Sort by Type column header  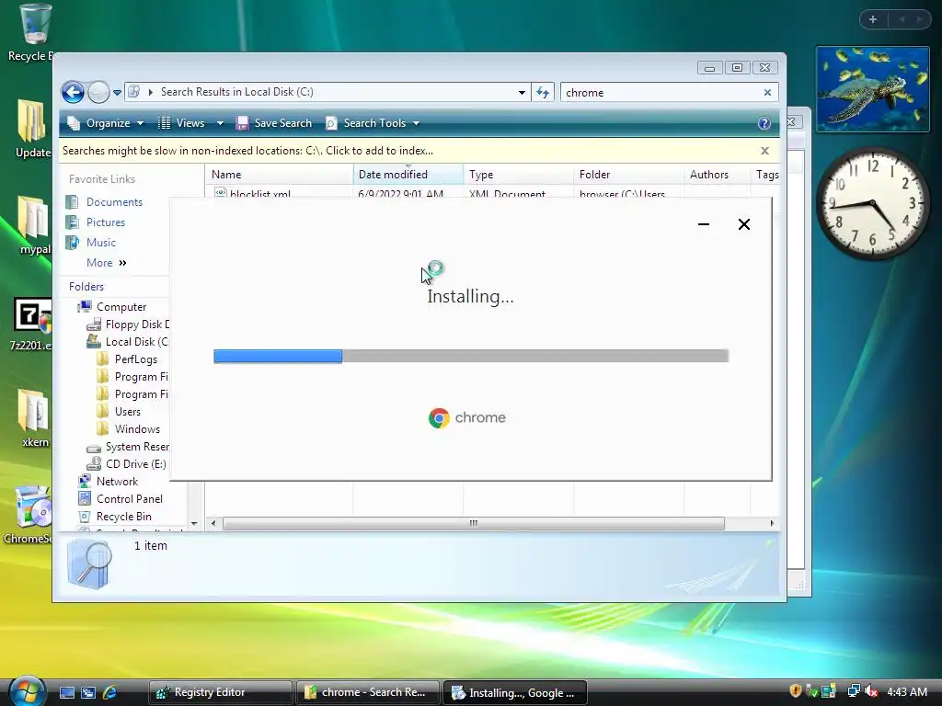point(519,174)
